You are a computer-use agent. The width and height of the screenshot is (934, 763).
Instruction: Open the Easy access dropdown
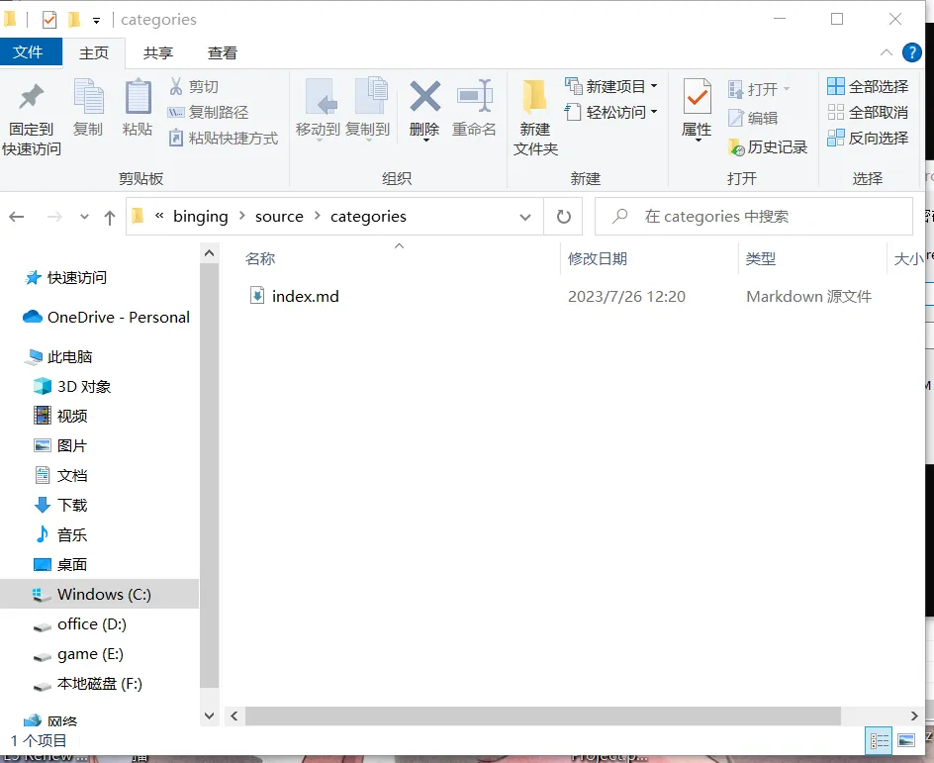pyautogui.click(x=610, y=112)
